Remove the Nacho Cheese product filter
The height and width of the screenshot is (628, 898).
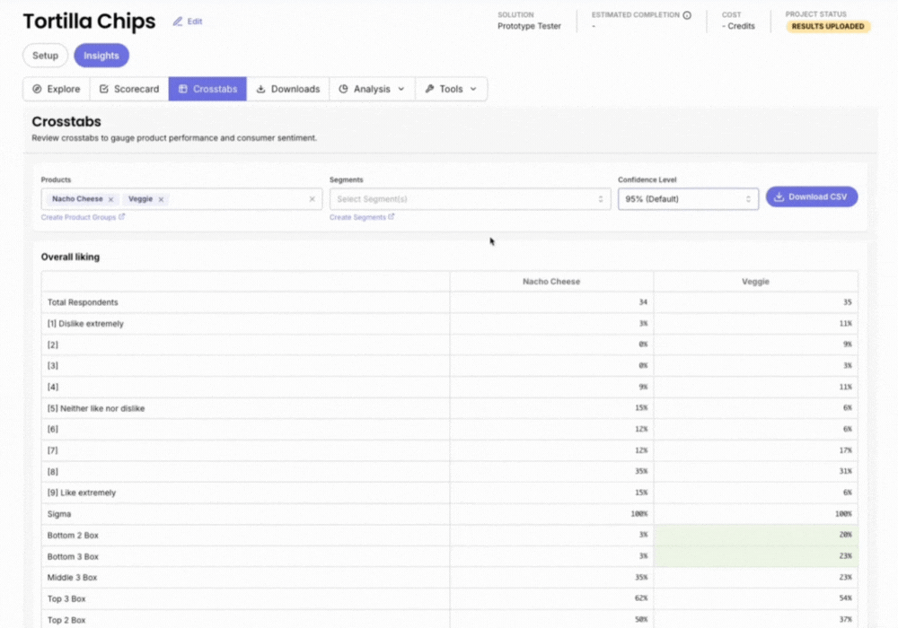[x=111, y=199]
